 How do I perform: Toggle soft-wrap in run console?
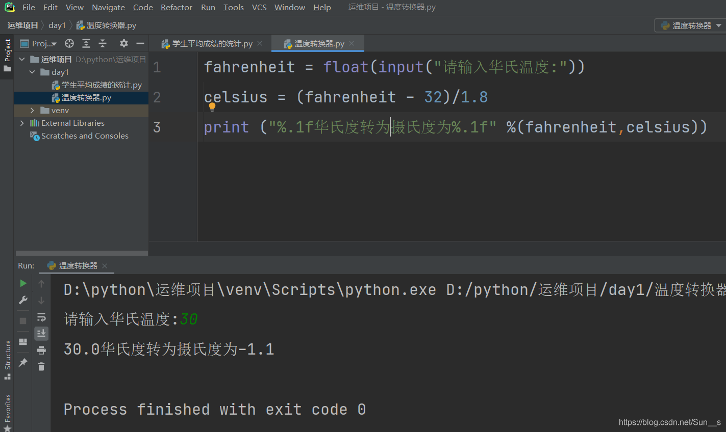(x=41, y=317)
